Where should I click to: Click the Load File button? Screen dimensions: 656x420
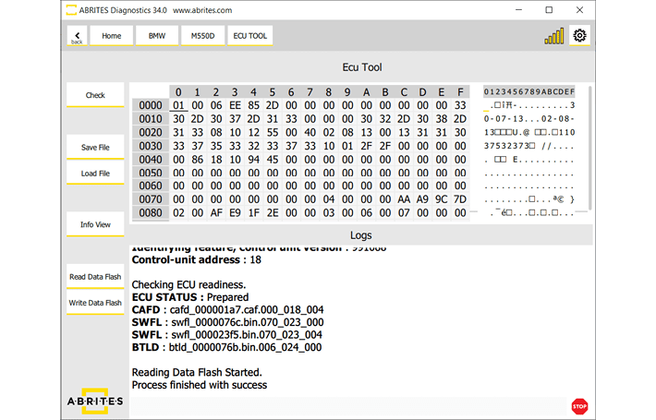[95, 174]
